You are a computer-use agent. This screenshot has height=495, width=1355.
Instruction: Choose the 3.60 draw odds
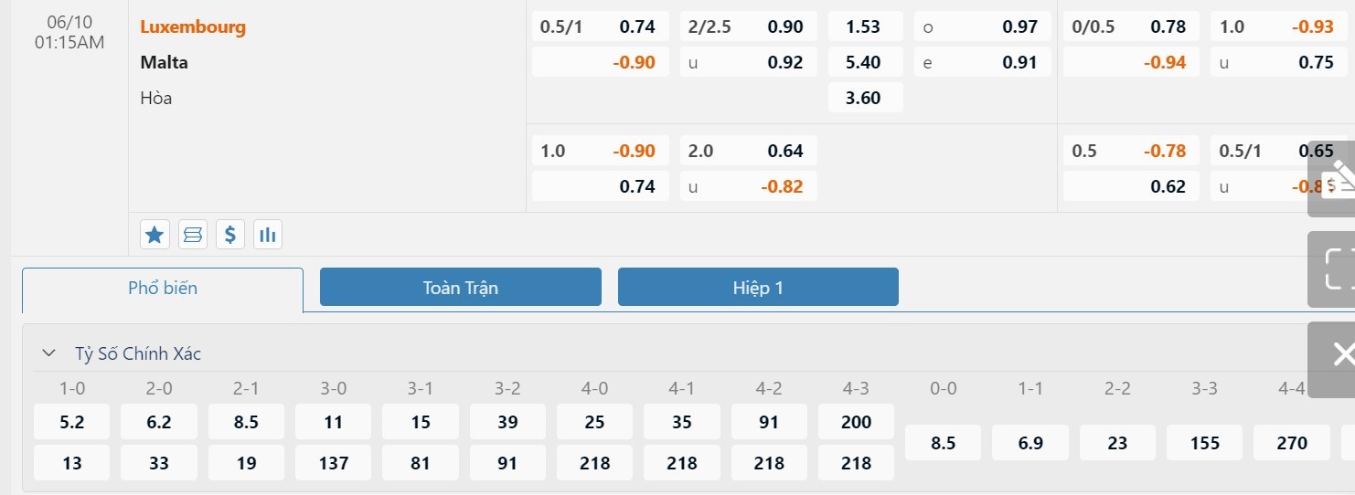(865, 98)
